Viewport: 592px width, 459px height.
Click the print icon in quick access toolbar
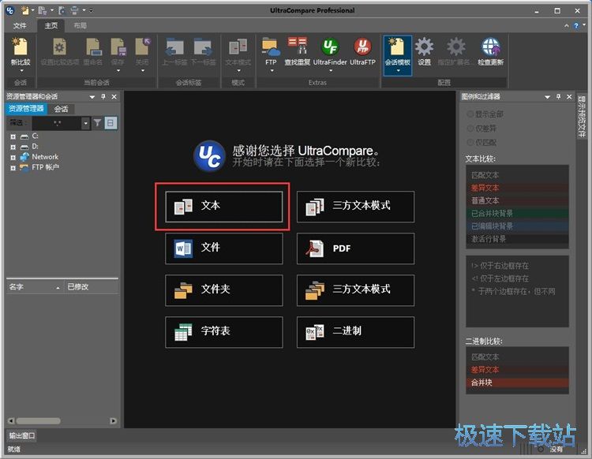(74, 10)
